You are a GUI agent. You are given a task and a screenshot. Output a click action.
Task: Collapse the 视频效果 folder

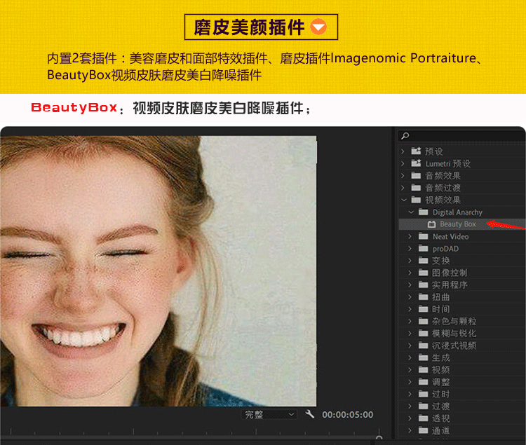(403, 200)
